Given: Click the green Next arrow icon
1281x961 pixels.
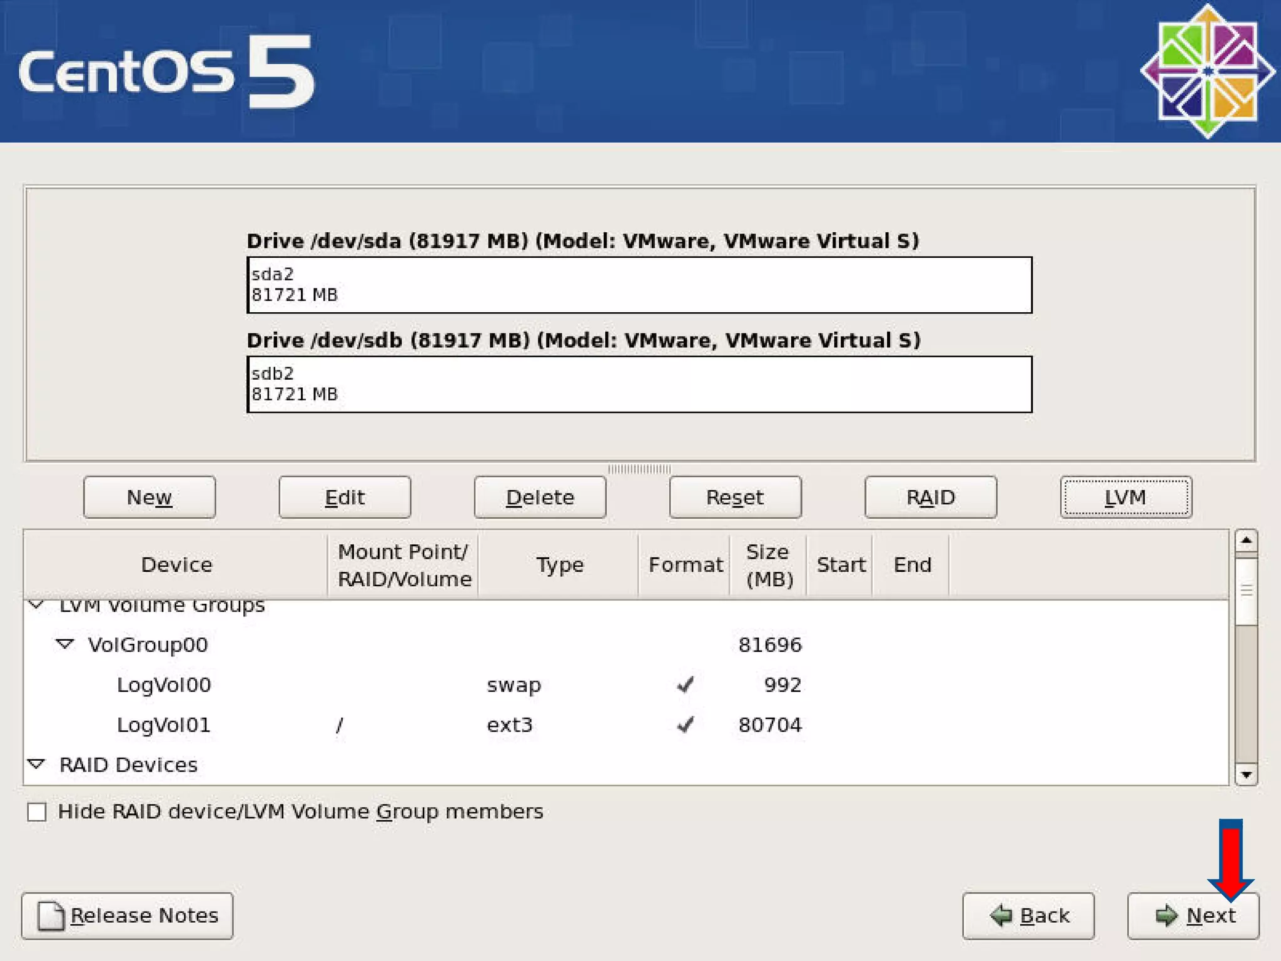Looking at the screenshot, I should tap(1166, 916).
